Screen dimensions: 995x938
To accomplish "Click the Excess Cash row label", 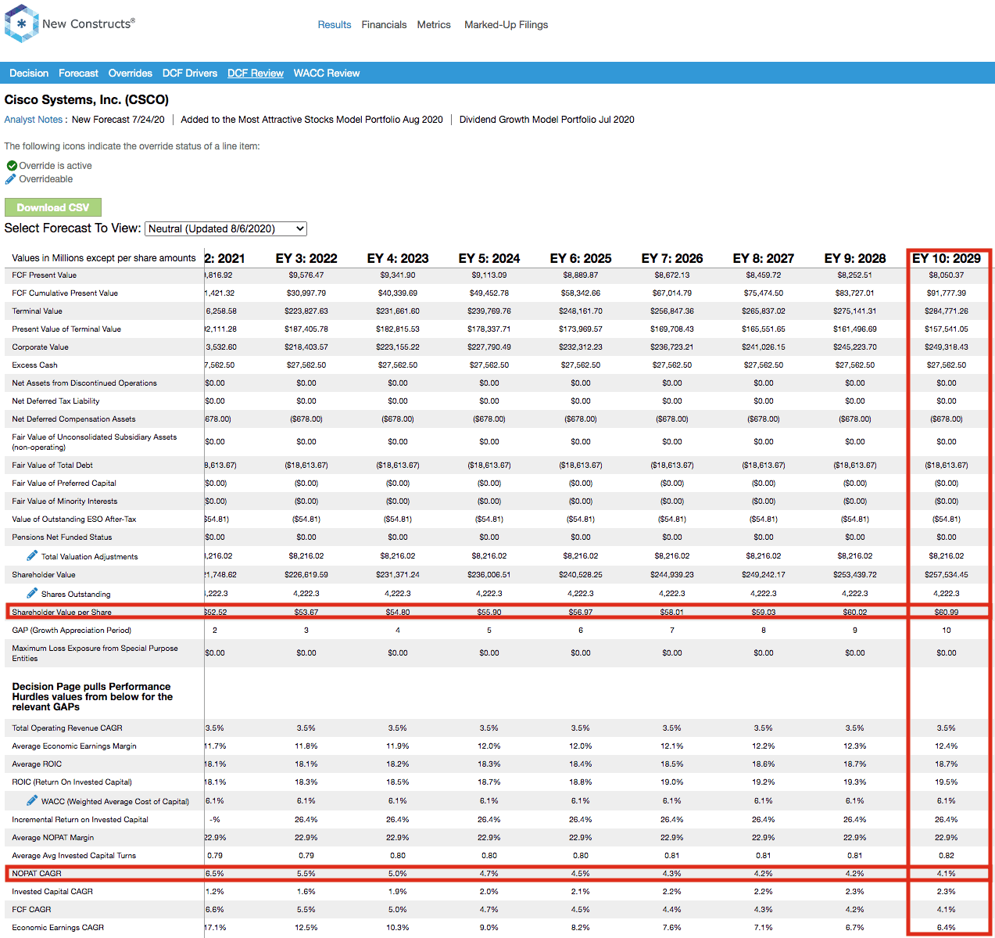I will pyautogui.click(x=34, y=365).
